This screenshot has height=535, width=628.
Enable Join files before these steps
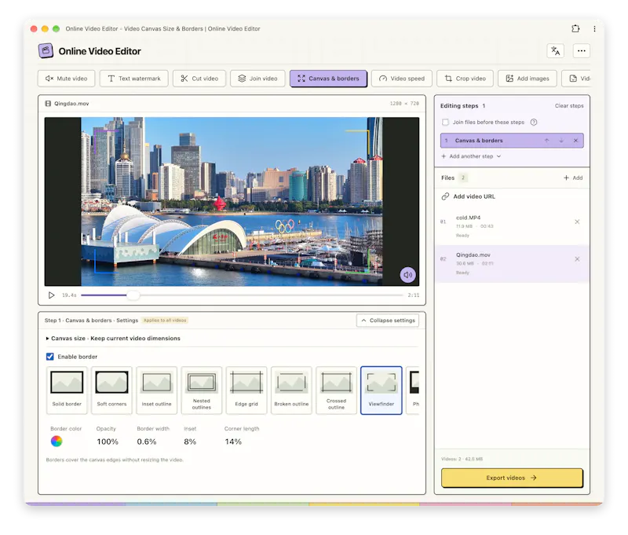(445, 123)
